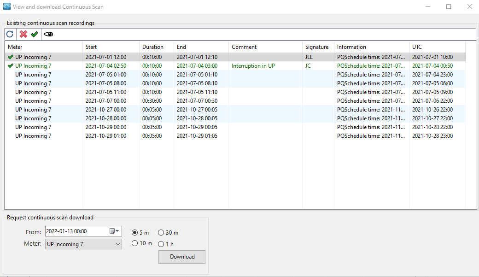Click the red X delete icon
This screenshot has height=277, width=479.
pyautogui.click(x=23, y=34)
